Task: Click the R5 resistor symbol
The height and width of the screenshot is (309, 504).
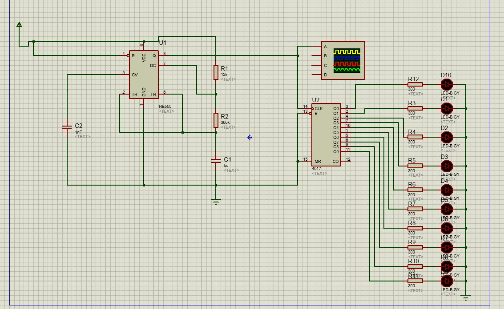Action: coord(415,166)
